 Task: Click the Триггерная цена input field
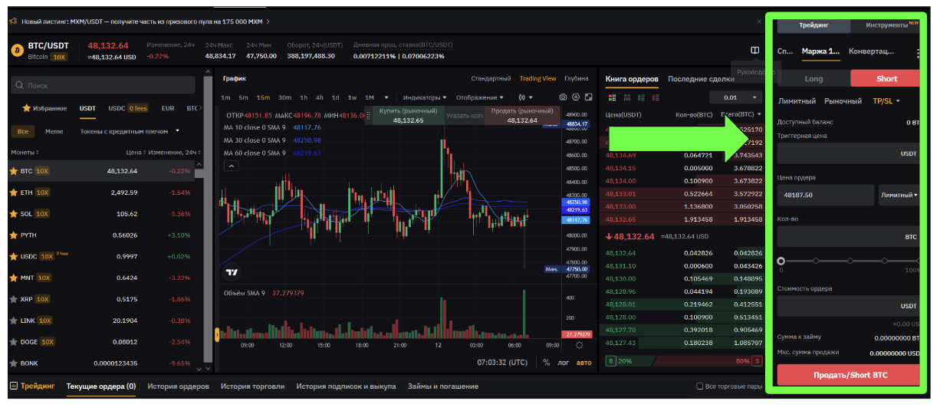849,153
